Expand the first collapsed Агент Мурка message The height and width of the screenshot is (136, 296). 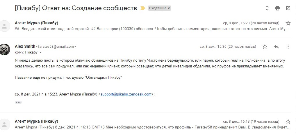point(145,29)
